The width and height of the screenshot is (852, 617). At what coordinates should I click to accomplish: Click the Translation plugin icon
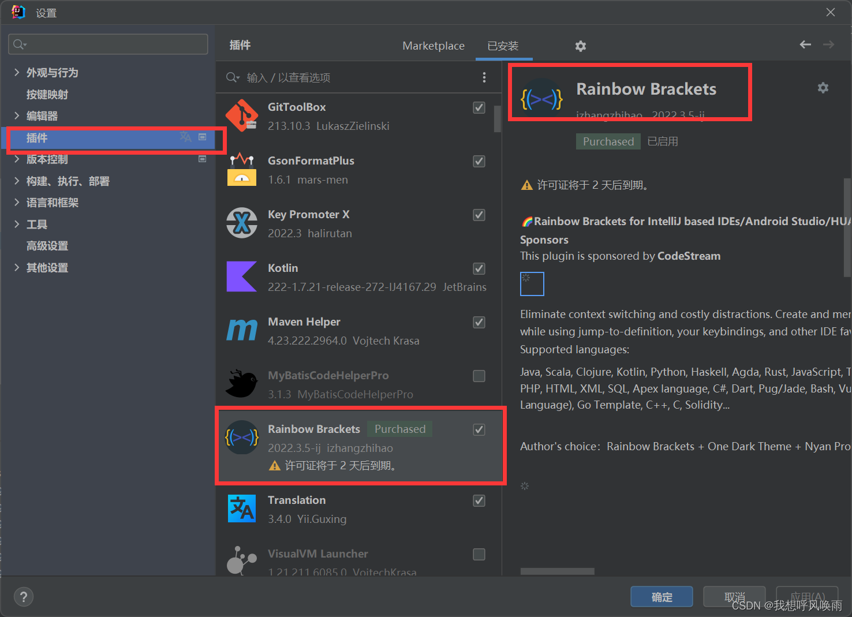coord(241,508)
